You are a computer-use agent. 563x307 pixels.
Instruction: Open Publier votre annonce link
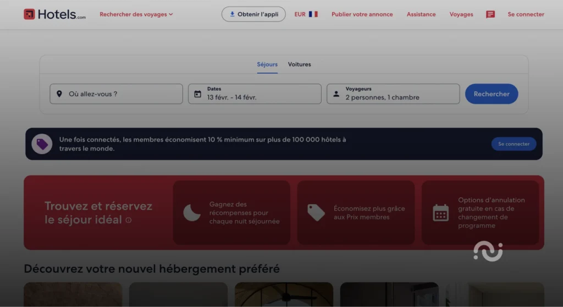coord(362,14)
